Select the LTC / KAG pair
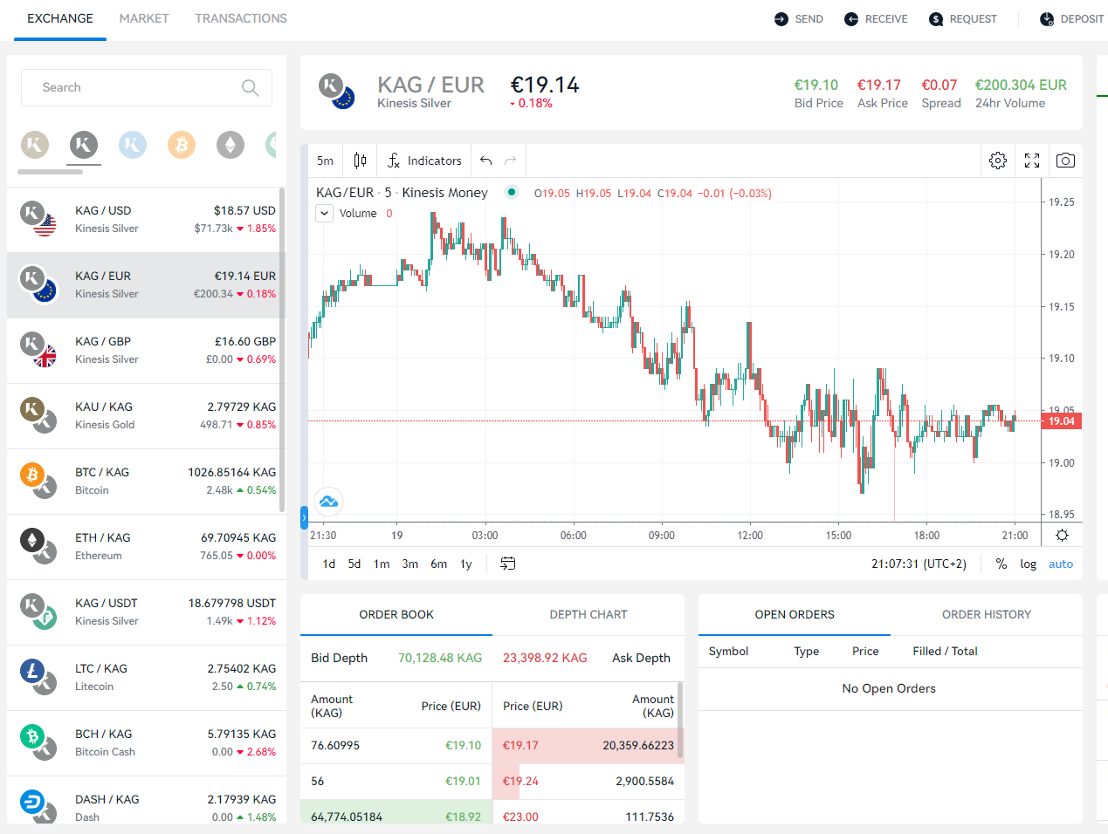This screenshot has height=834, width=1108. (147, 678)
